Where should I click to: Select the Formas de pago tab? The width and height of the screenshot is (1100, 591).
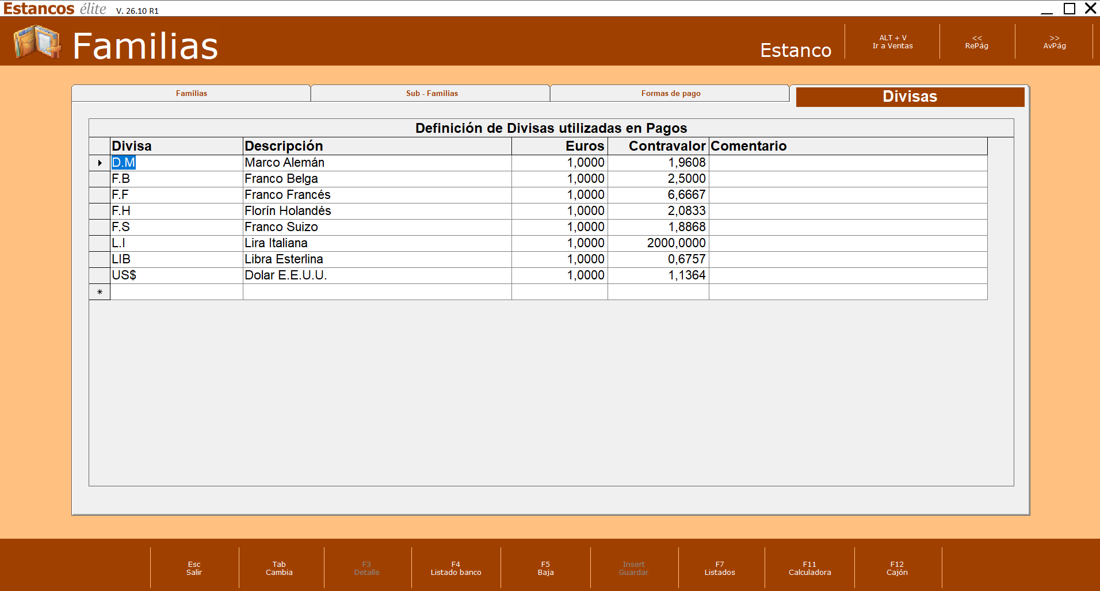coord(671,93)
